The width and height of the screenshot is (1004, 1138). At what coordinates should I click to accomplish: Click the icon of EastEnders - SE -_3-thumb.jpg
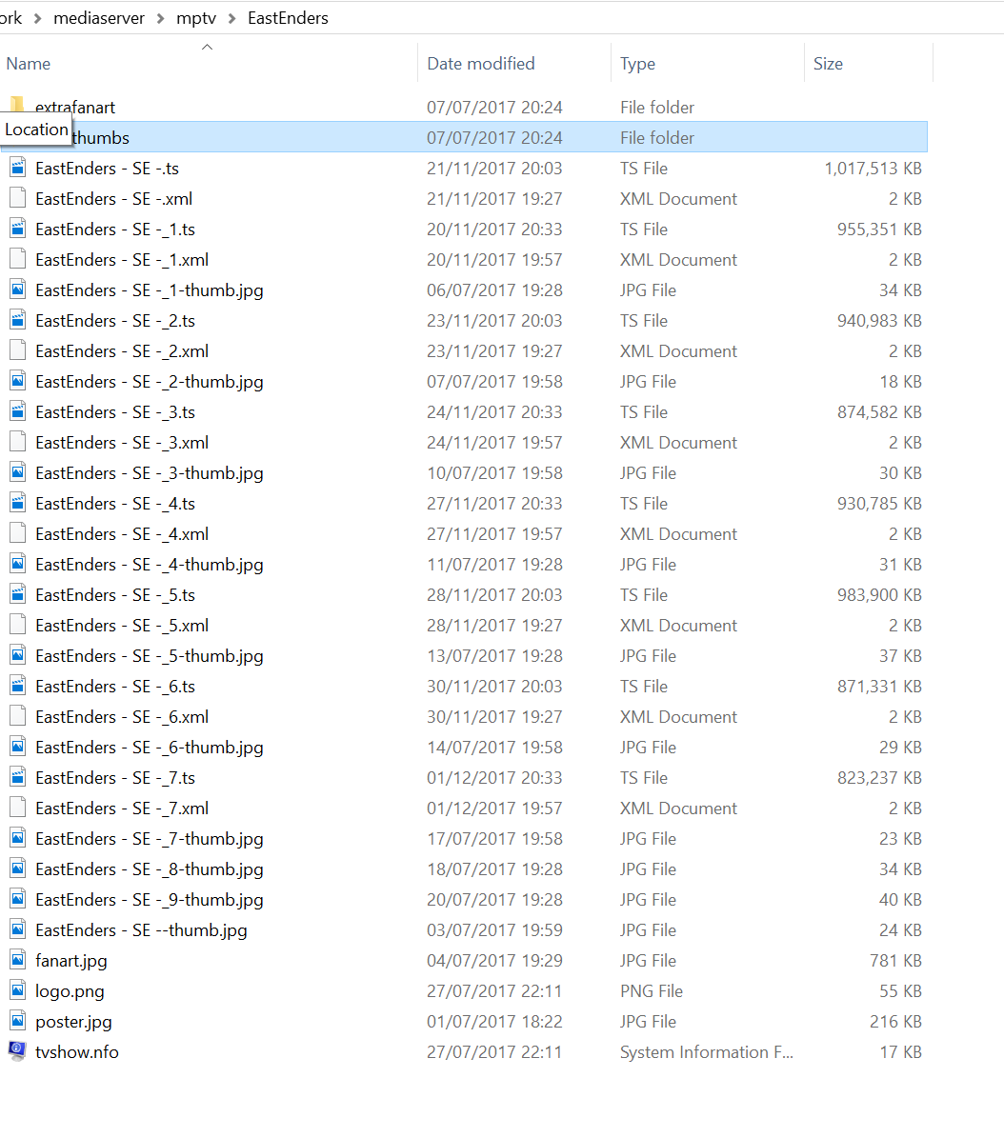tap(18, 472)
